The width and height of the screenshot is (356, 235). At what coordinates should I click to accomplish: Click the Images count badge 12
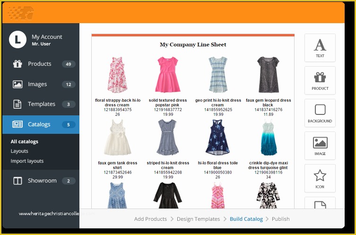[69, 85]
